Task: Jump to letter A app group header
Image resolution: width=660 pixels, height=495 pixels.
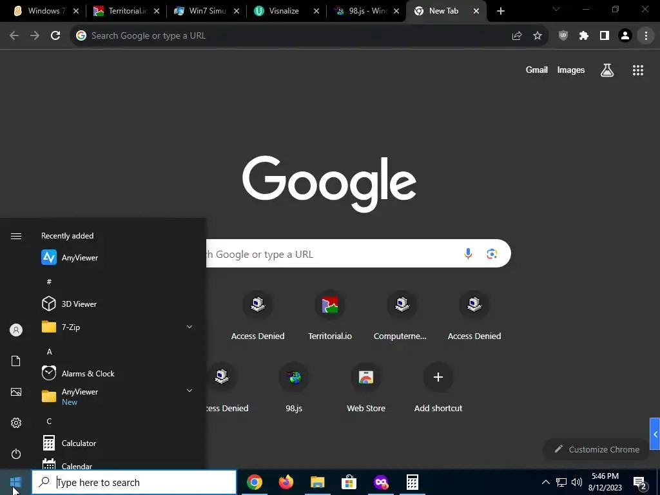Action: click(49, 351)
